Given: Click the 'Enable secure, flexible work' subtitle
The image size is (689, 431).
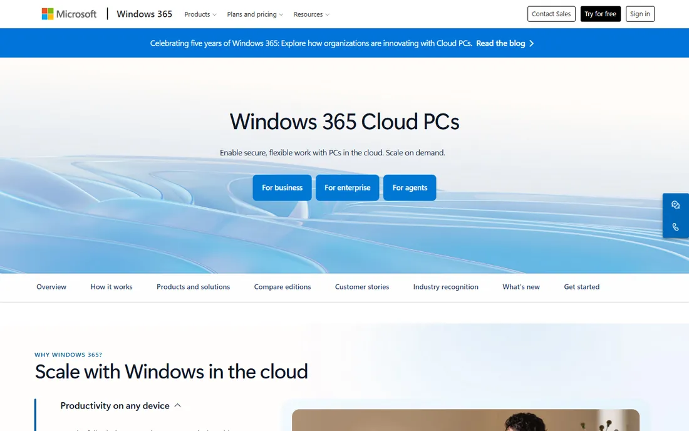Looking at the screenshot, I should click(332, 153).
